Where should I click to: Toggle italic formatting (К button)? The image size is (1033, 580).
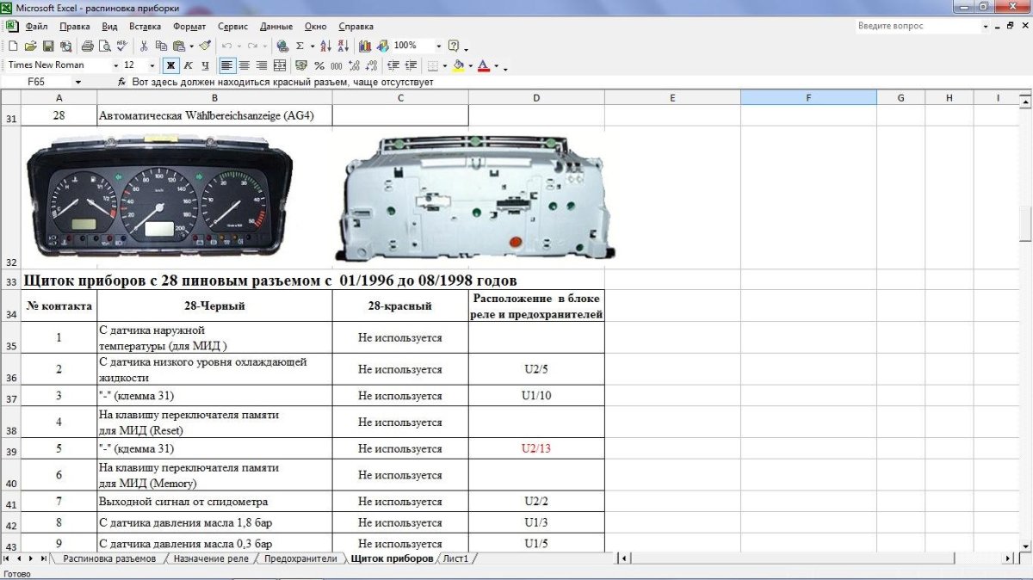(188, 65)
